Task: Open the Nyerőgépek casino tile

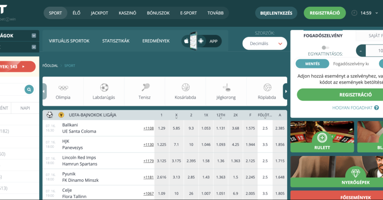Action: click(x=355, y=172)
